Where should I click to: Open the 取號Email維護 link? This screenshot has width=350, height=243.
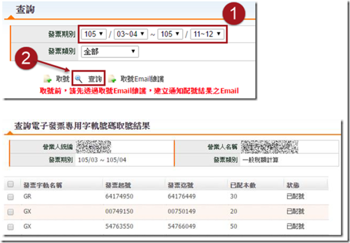[x=142, y=79]
